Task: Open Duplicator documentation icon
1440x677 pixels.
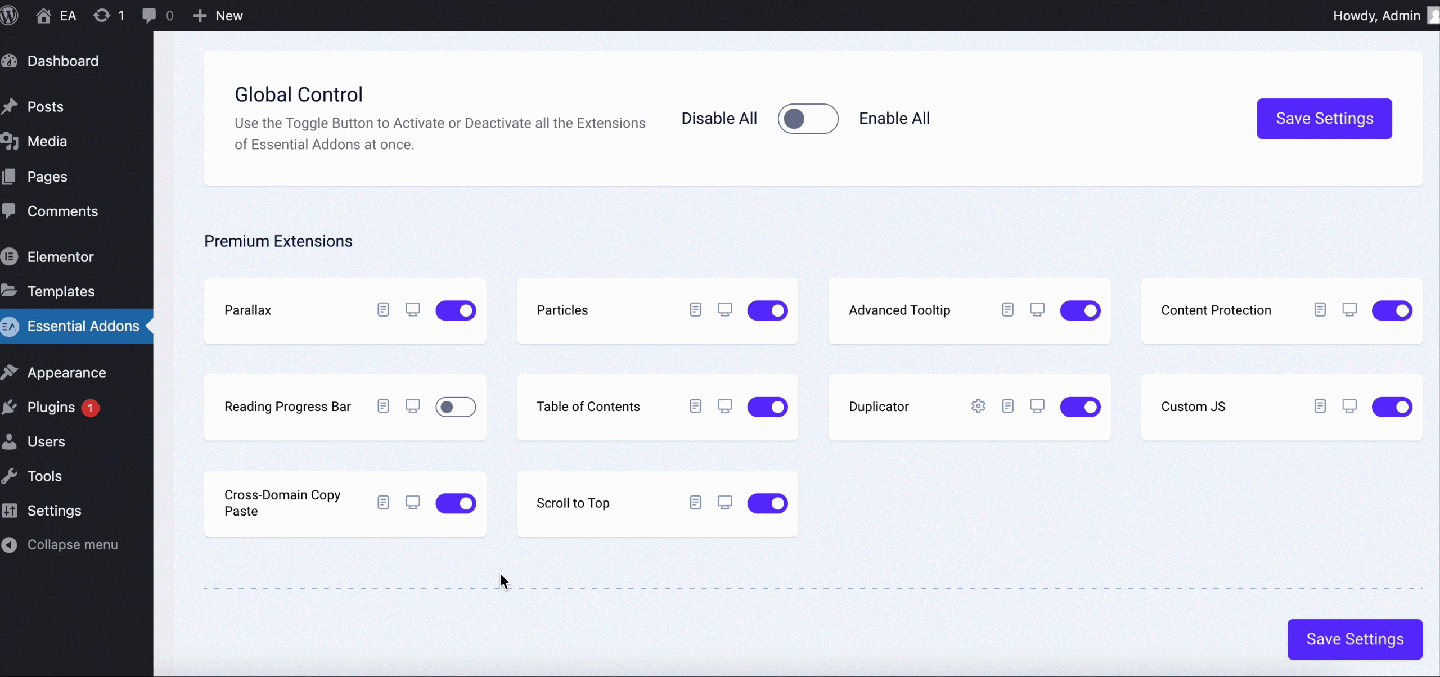Action: [1007, 406]
